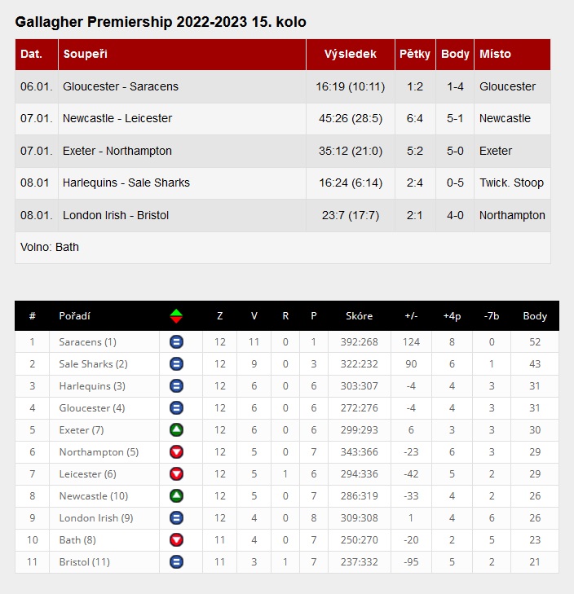
Task: Click the blue unchanged icon beside Bristol
Action: coord(176,562)
